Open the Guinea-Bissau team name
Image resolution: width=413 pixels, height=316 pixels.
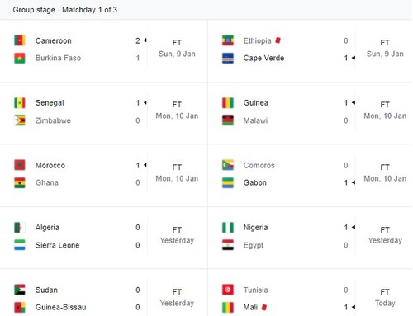click(x=60, y=307)
